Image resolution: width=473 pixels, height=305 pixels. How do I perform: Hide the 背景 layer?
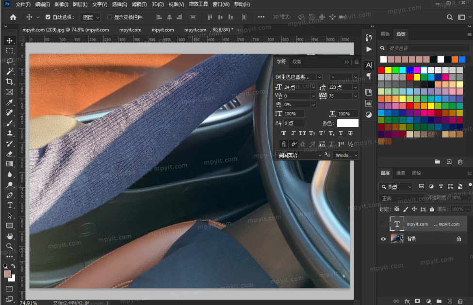[383, 238]
